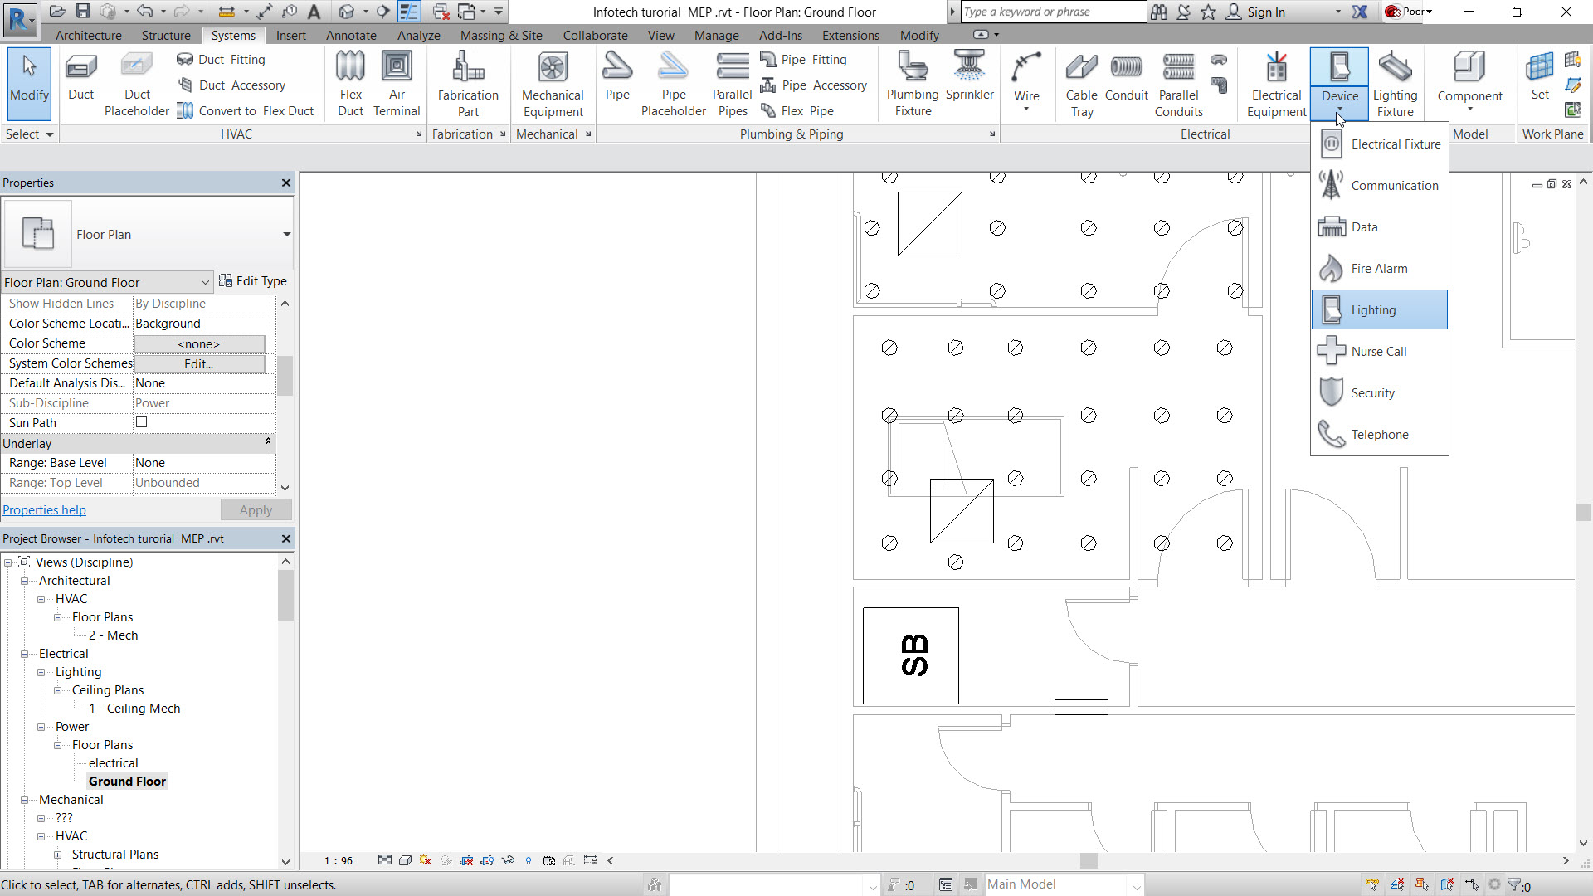The height and width of the screenshot is (896, 1593).
Task: Select the Ground Floor view in browser
Action: [x=127, y=782]
